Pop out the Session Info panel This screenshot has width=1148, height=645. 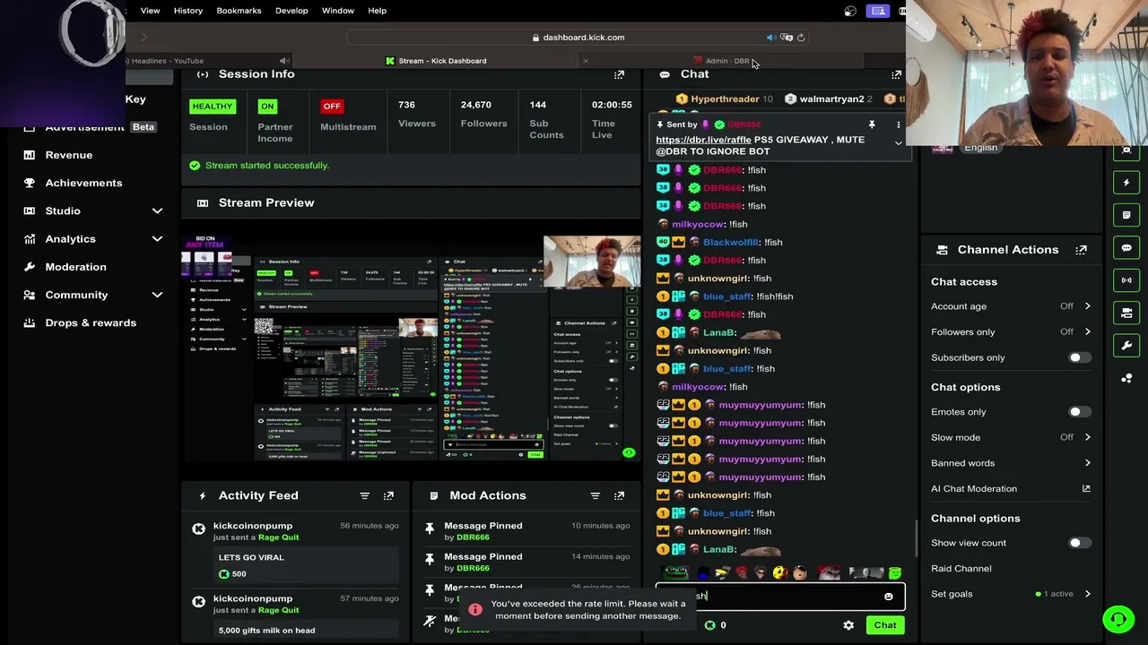pos(619,74)
